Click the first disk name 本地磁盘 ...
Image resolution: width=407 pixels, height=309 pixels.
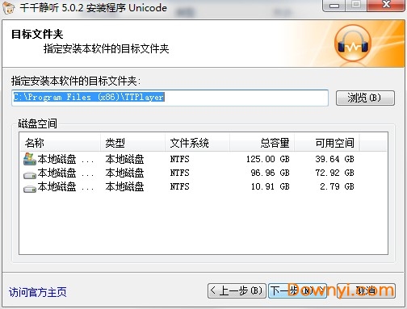[65, 159]
